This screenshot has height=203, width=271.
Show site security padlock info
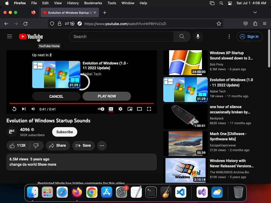60,24
